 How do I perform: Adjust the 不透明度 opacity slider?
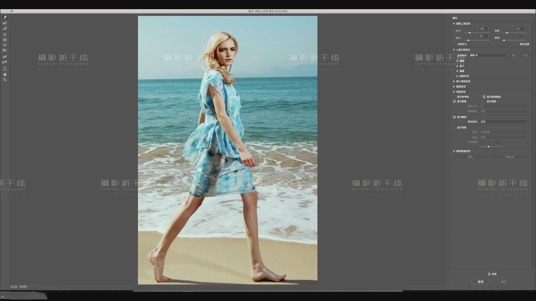488,147
